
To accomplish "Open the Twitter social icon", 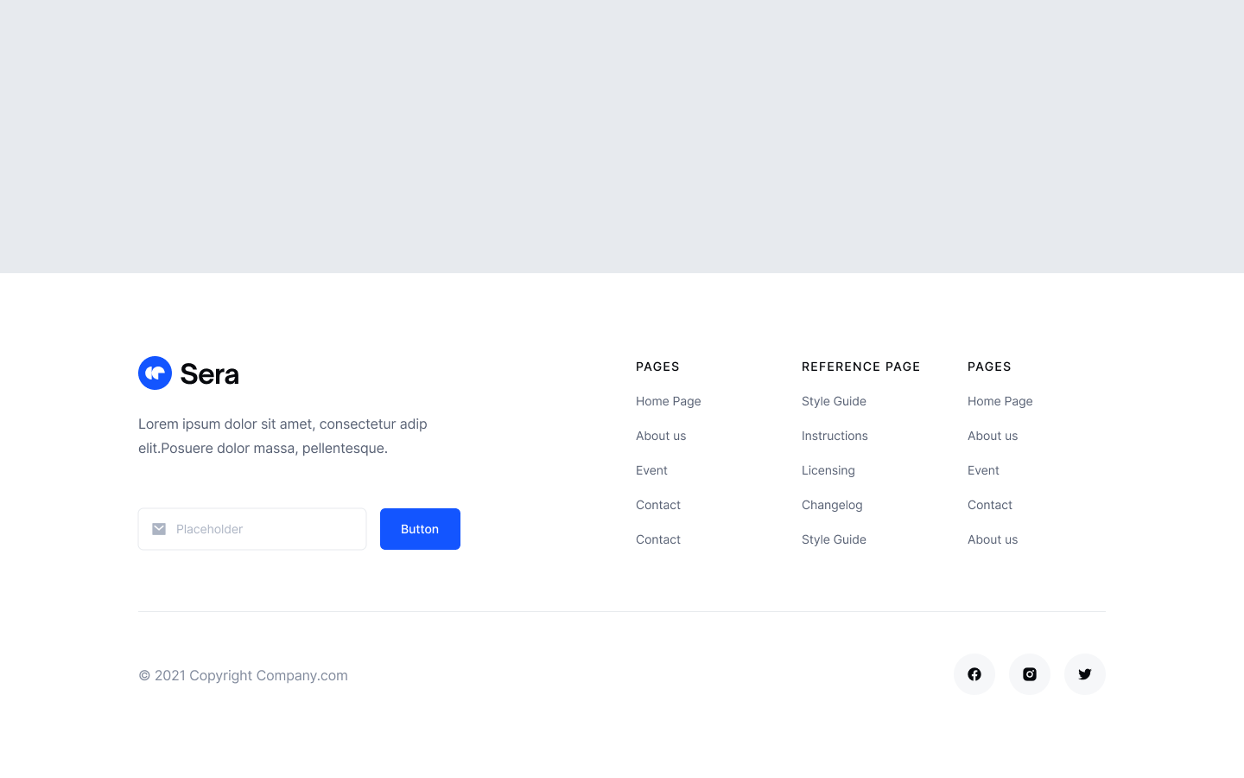I will click(x=1085, y=673).
